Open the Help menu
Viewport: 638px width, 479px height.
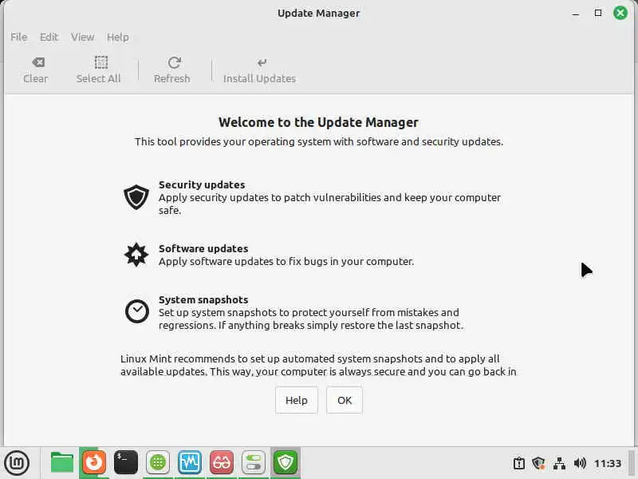117,37
